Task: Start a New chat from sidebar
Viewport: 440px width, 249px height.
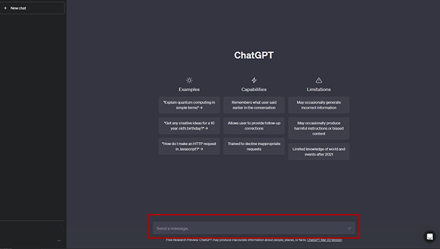Action: [x=32, y=8]
